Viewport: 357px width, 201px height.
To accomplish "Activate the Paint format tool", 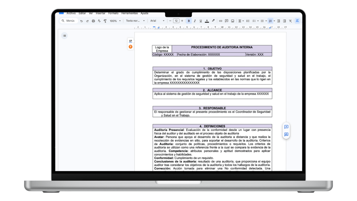I will 105,21.
